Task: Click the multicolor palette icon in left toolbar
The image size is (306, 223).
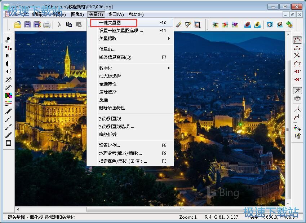Action: [x=8, y=96]
